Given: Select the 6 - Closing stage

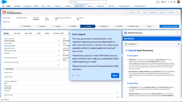Looking at the screenshot, I should point(118,26).
